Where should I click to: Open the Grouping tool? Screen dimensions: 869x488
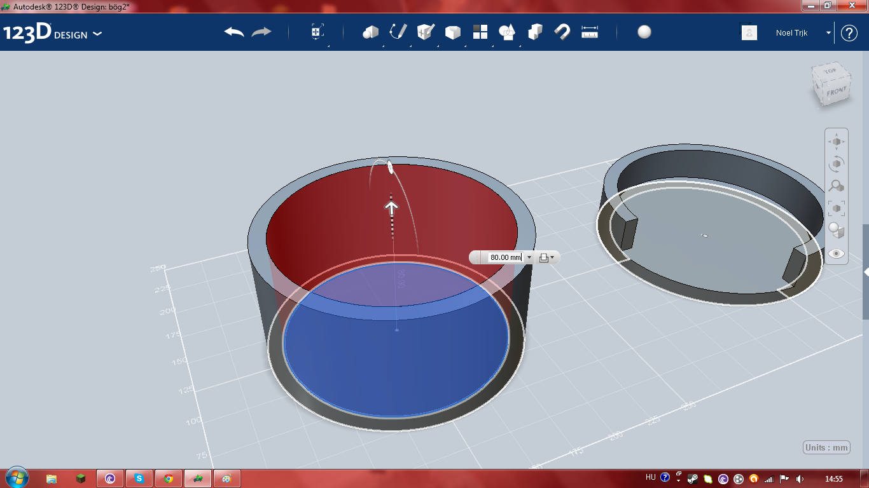tap(508, 32)
